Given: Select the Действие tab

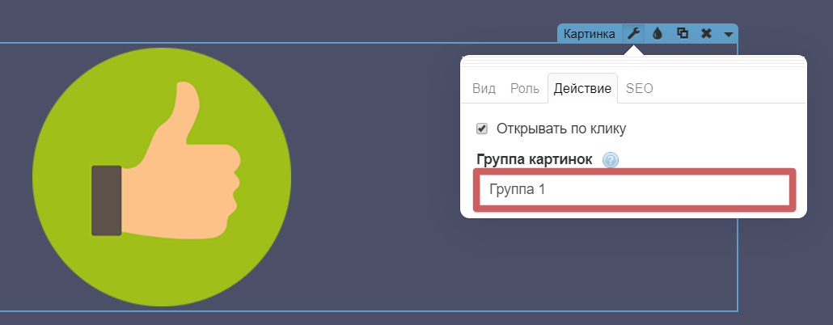Looking at the screenshot, I should click(582, 88).
